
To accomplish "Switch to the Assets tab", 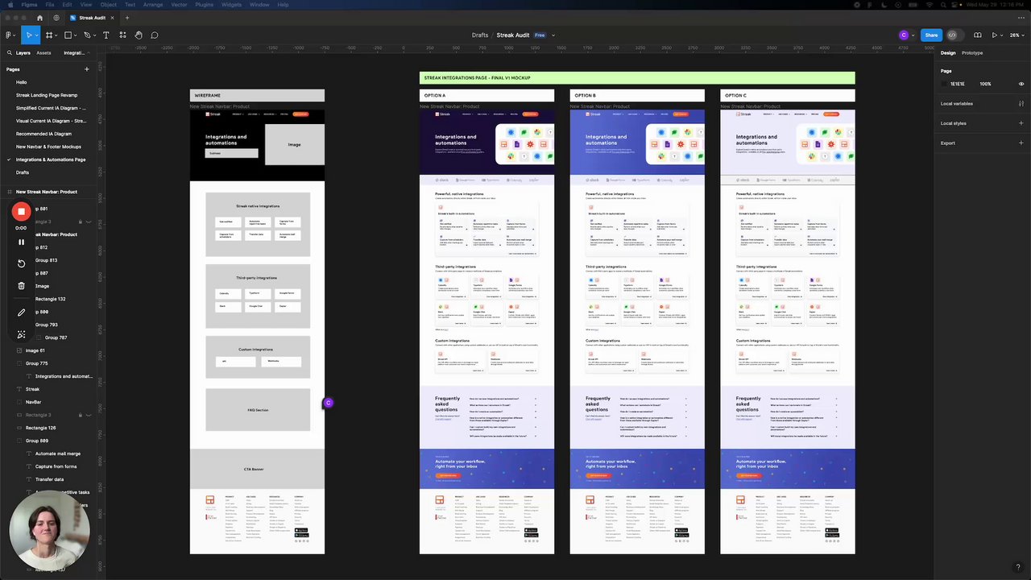I will (43, 53).
